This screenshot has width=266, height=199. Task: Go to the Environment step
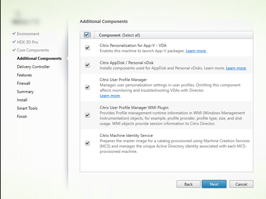28,34
